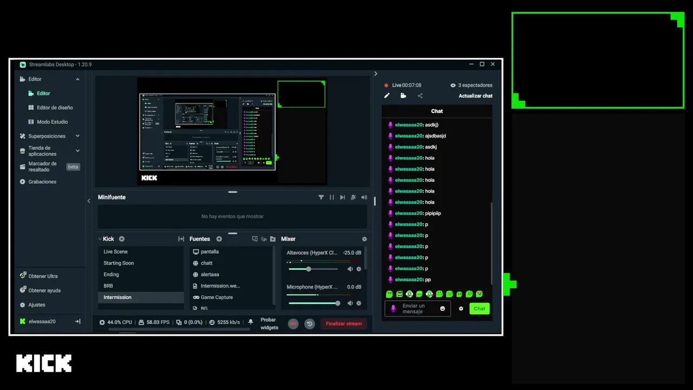Viewport: 693px width, 390px height.
Task: Click the Streamlabs logo in title bar
Action: pos(23,64)
